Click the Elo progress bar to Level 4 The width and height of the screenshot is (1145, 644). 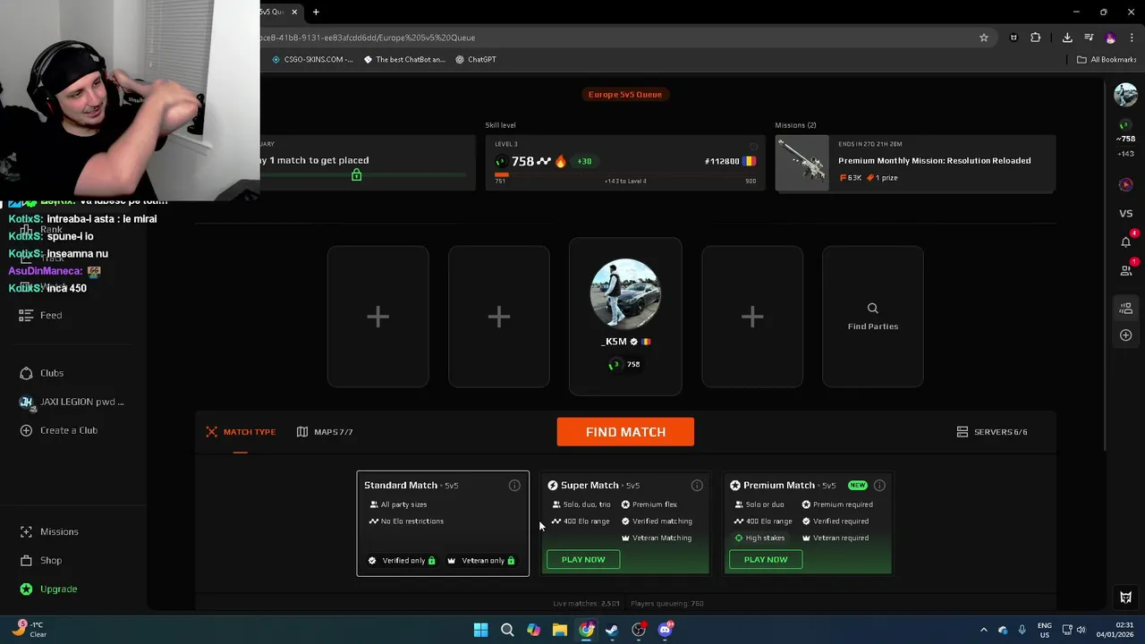coord(625,175)
